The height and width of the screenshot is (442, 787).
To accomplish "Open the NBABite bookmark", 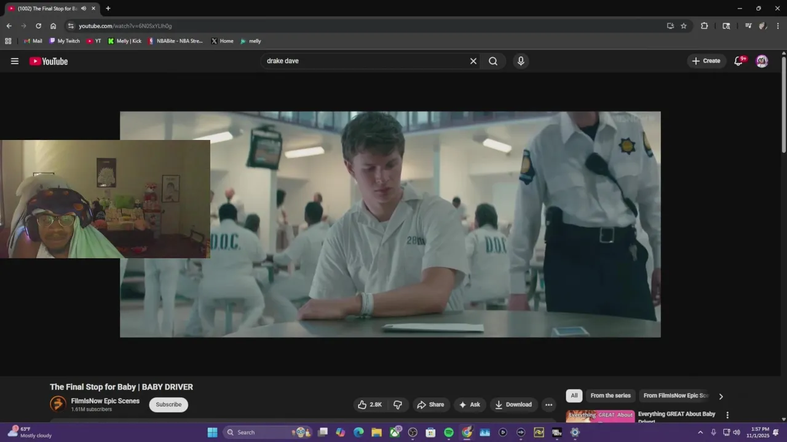I will (175, 41).
